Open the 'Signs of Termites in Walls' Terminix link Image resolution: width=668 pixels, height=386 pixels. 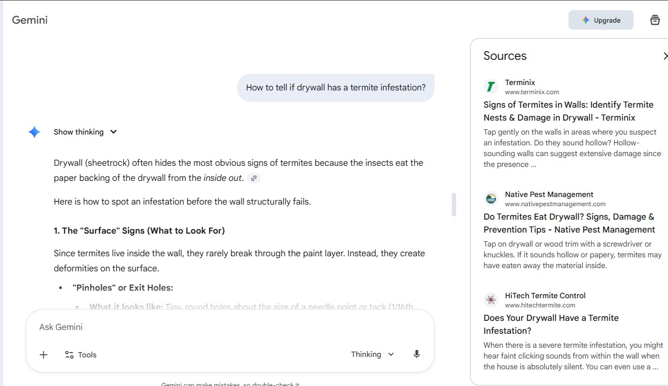click(568, 111)
